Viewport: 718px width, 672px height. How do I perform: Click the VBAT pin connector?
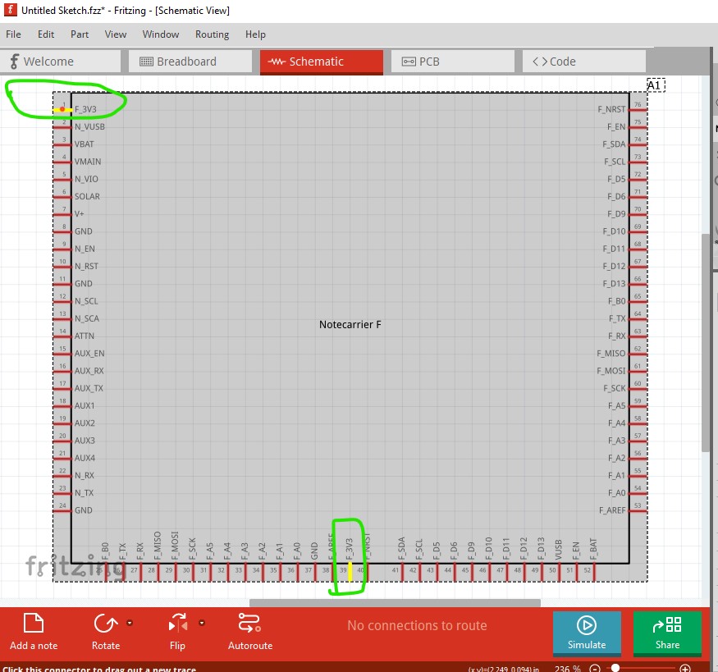click(x=62, y=144)
